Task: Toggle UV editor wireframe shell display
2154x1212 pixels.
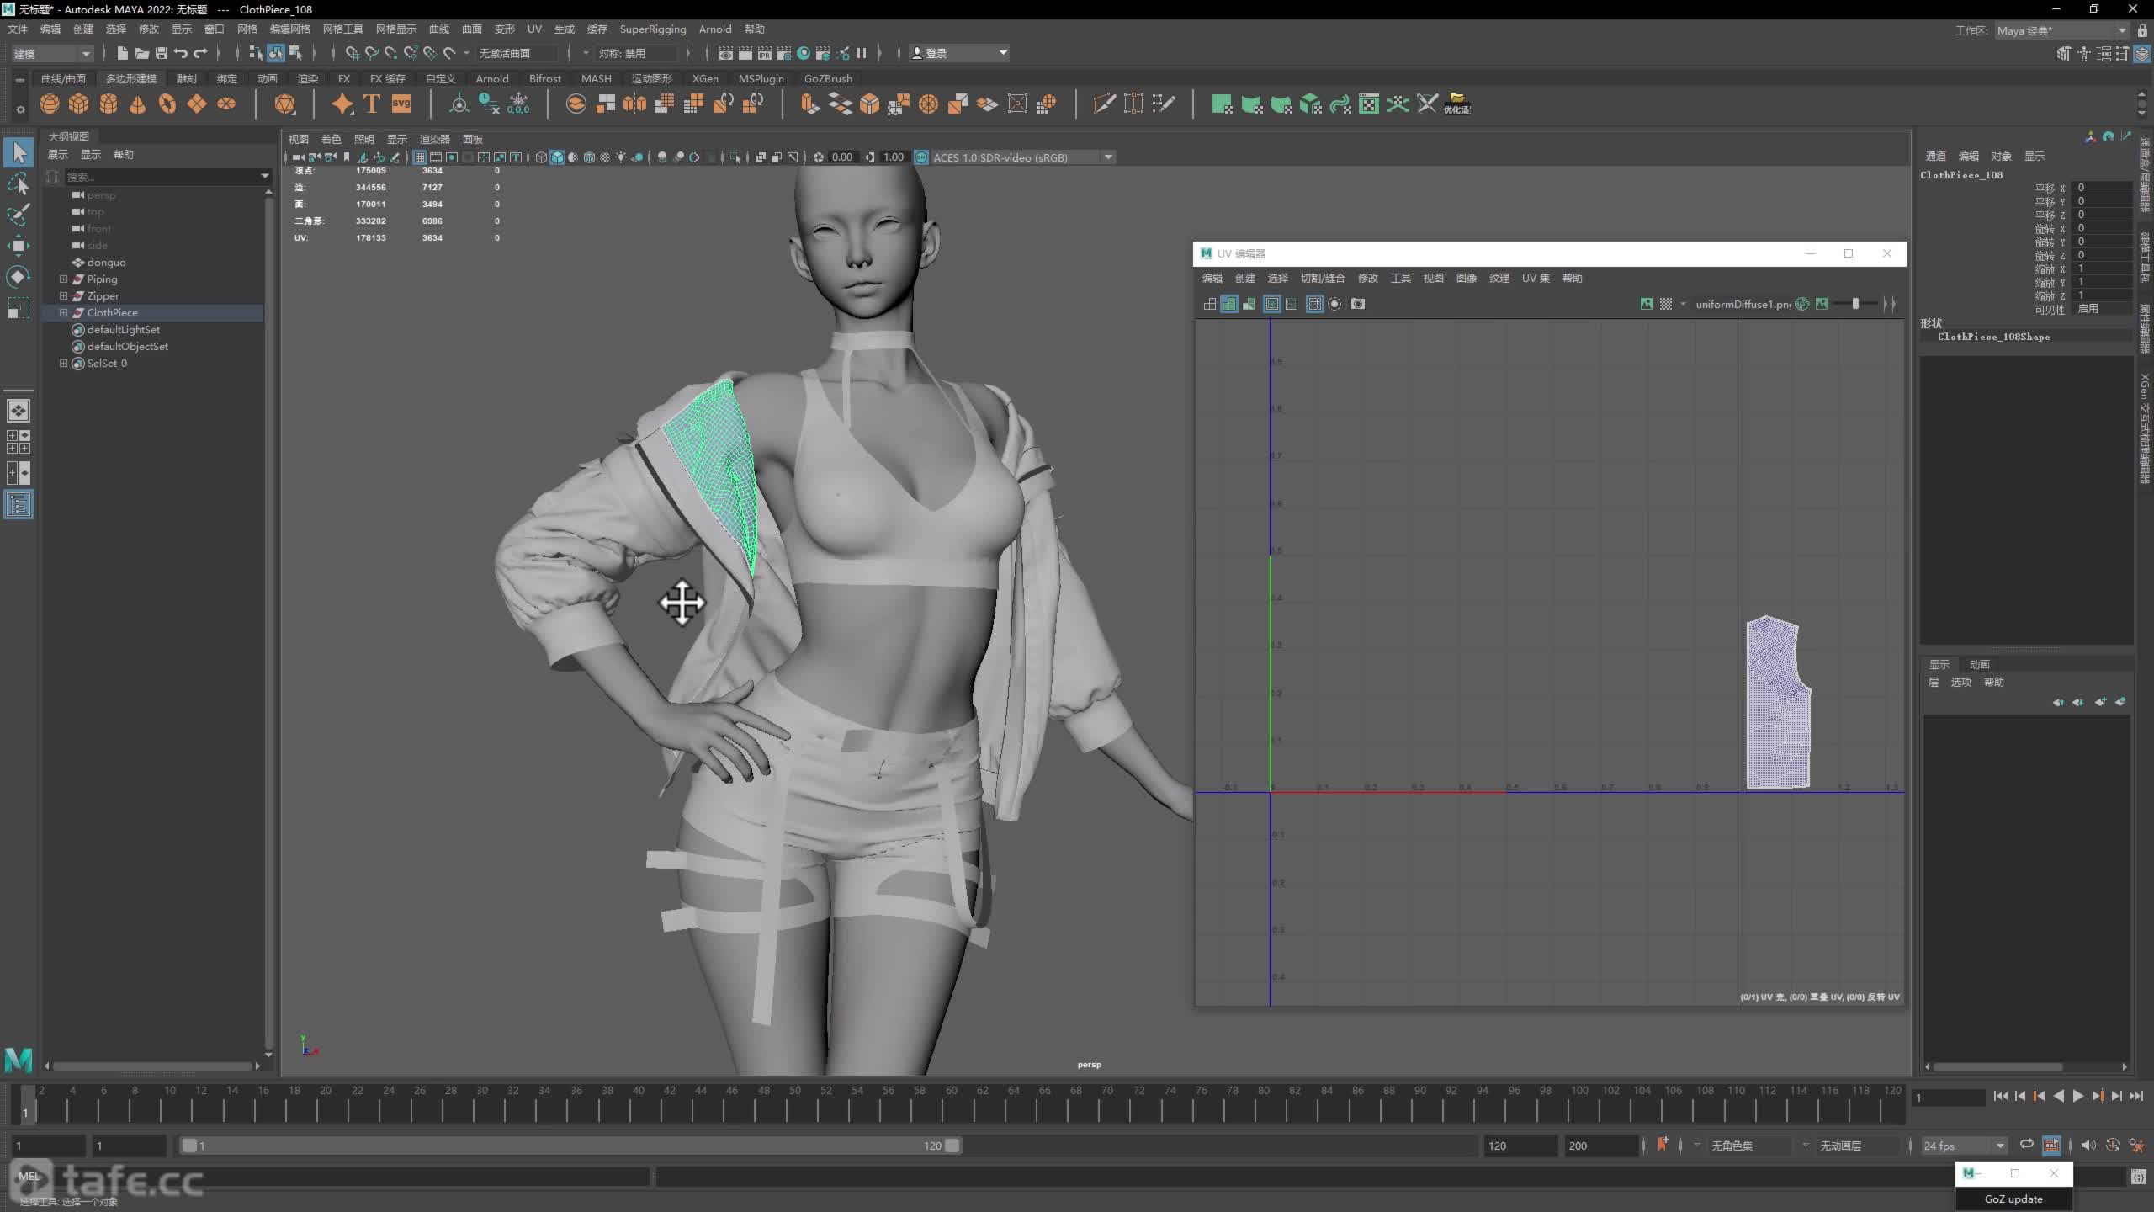Action: coord(1210,304)
